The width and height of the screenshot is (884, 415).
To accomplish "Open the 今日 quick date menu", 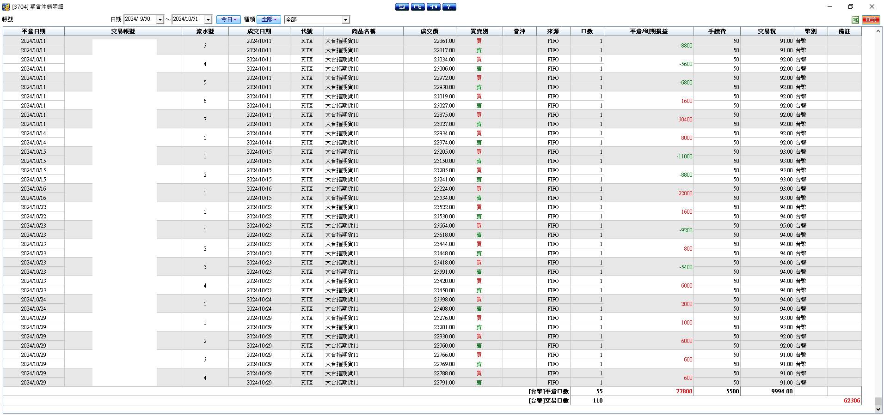I will [x=228, y=19].
